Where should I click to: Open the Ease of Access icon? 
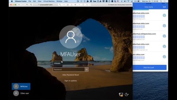click(x=127, y=94)
